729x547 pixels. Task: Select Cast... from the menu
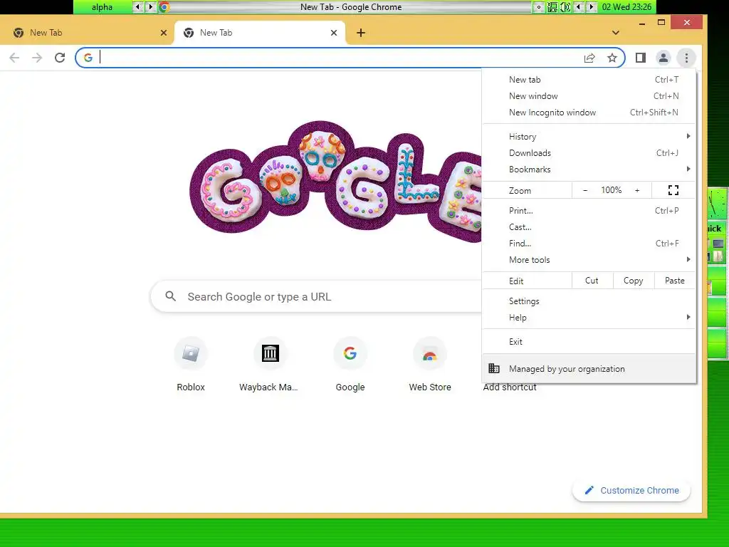(x=589, y=227)
